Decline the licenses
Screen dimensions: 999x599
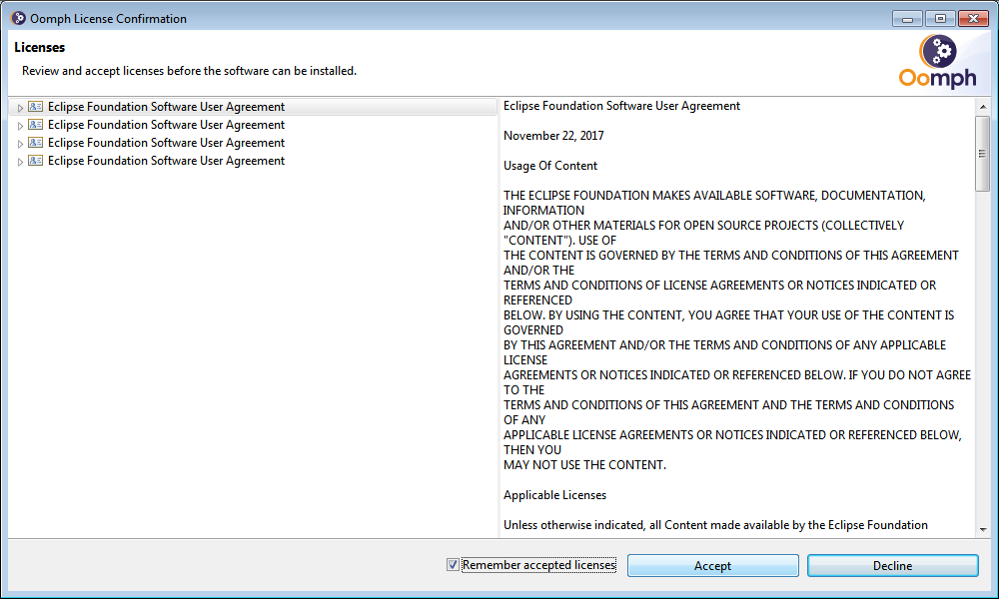pos(892,565)
